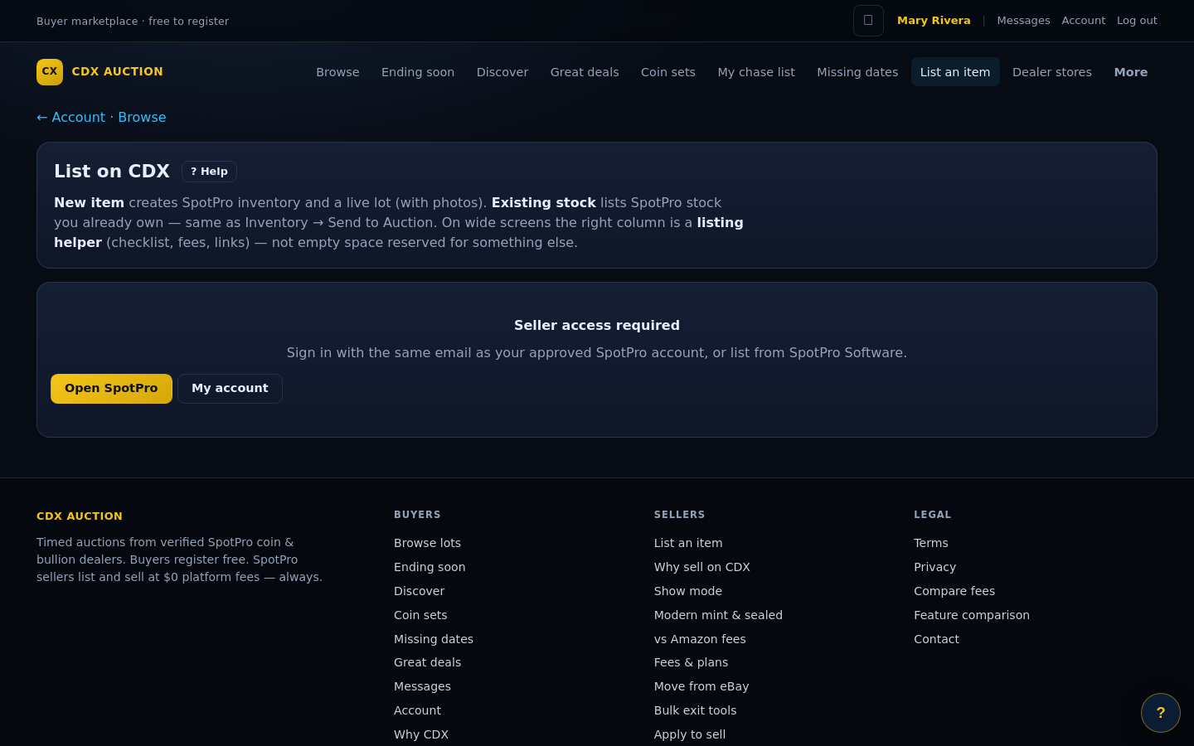
Task: Click the Open SpotPro button
Action: click(x=111, y=389)
